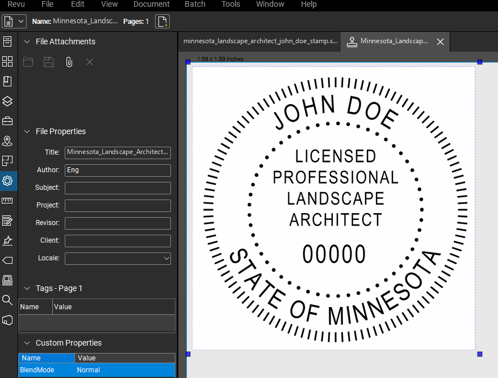Close the Minnesota_Landscap... tab
This screenshot has height=378, width=498.
(440, 41)
